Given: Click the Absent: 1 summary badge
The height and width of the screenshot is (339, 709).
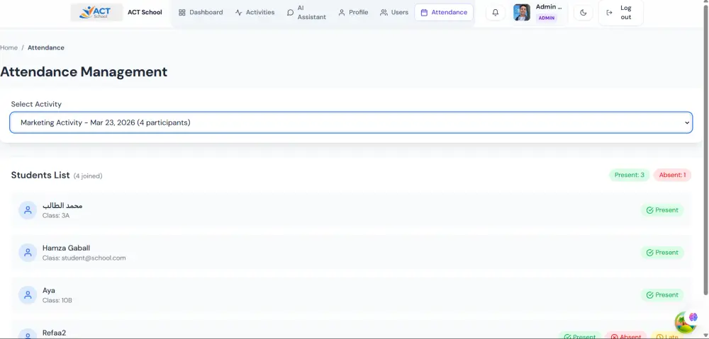Looking at the screenshot, I should (x=672, y=175).
